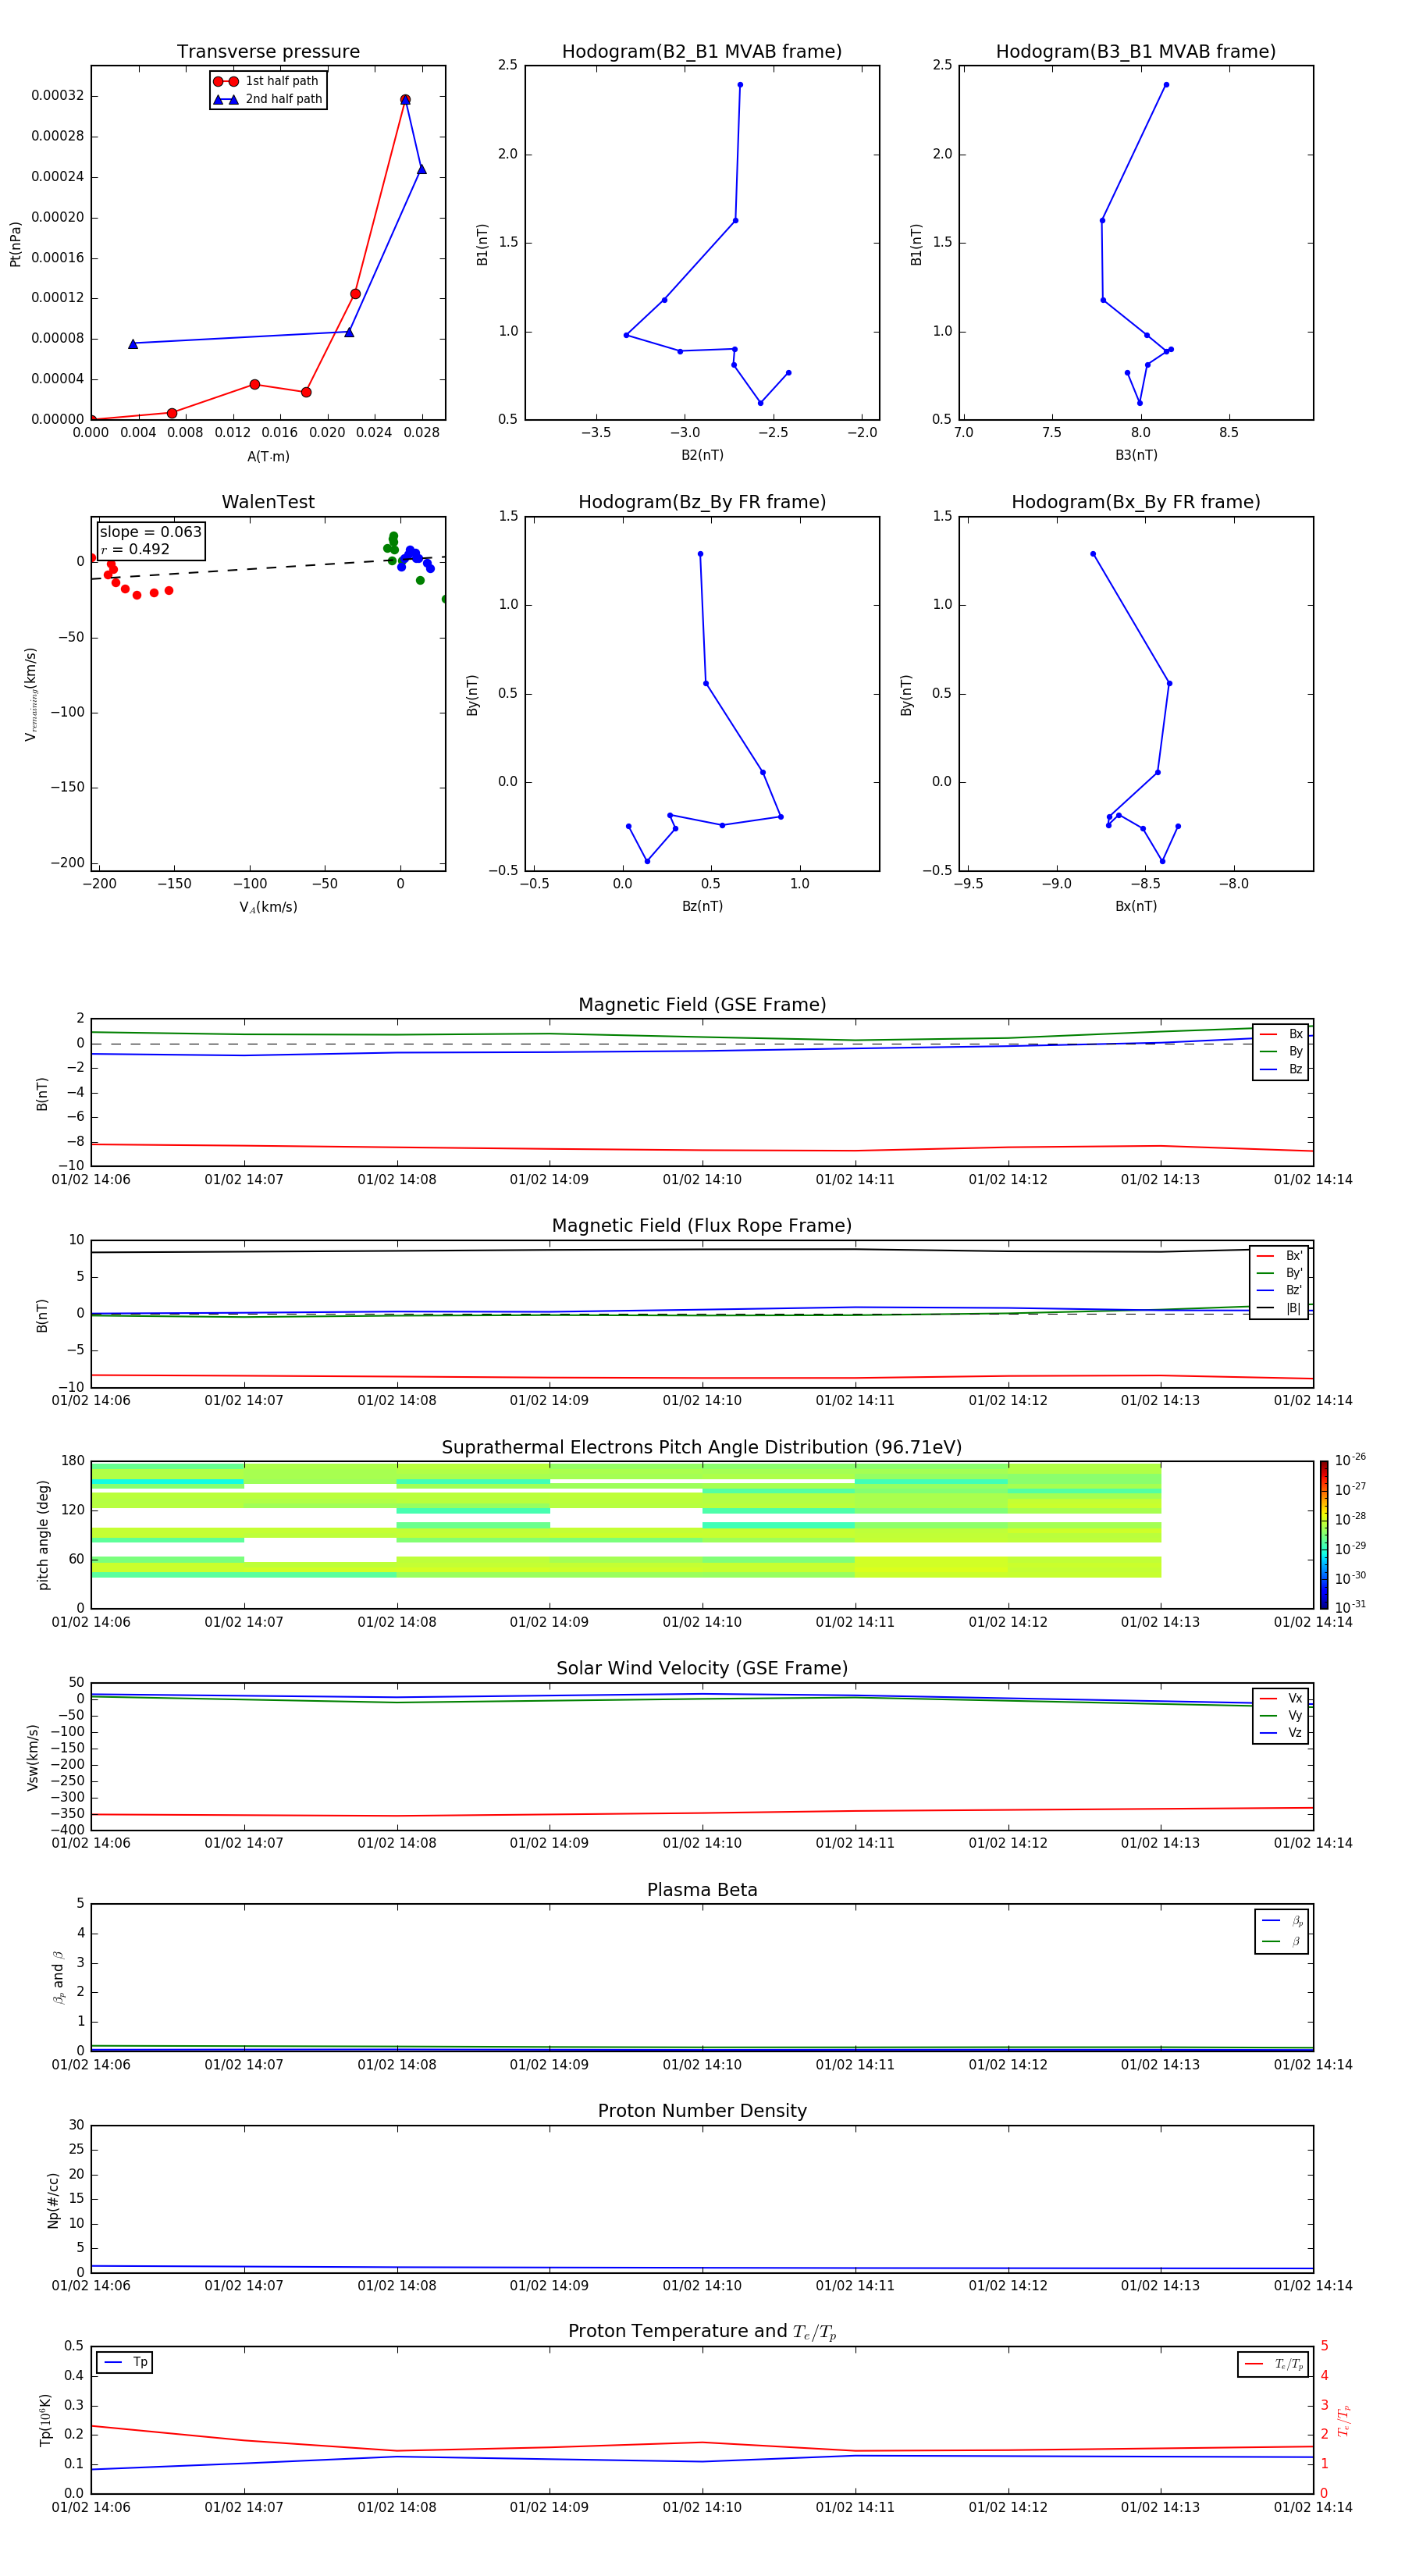This screenshot has width=1405, height=2576.
Task: Click the 'Proton Temperature and Te/Tp' title
Action: click(x=702, y=2332)
